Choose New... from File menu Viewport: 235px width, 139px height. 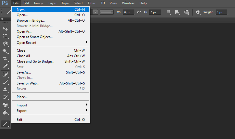(x=50, y=10)
